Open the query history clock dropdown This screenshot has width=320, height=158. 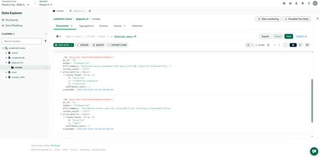59,37
